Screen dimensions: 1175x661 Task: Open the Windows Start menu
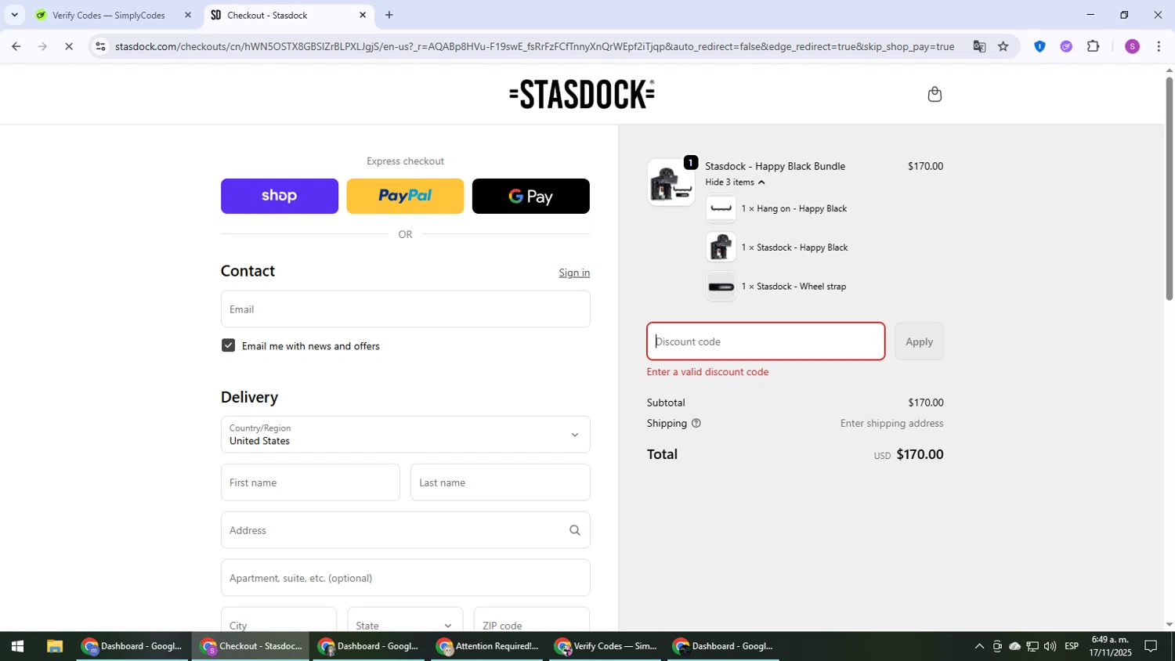coord(17,646)
